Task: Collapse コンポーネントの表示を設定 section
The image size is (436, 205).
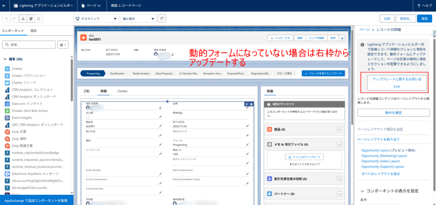Action: point(362,191)
